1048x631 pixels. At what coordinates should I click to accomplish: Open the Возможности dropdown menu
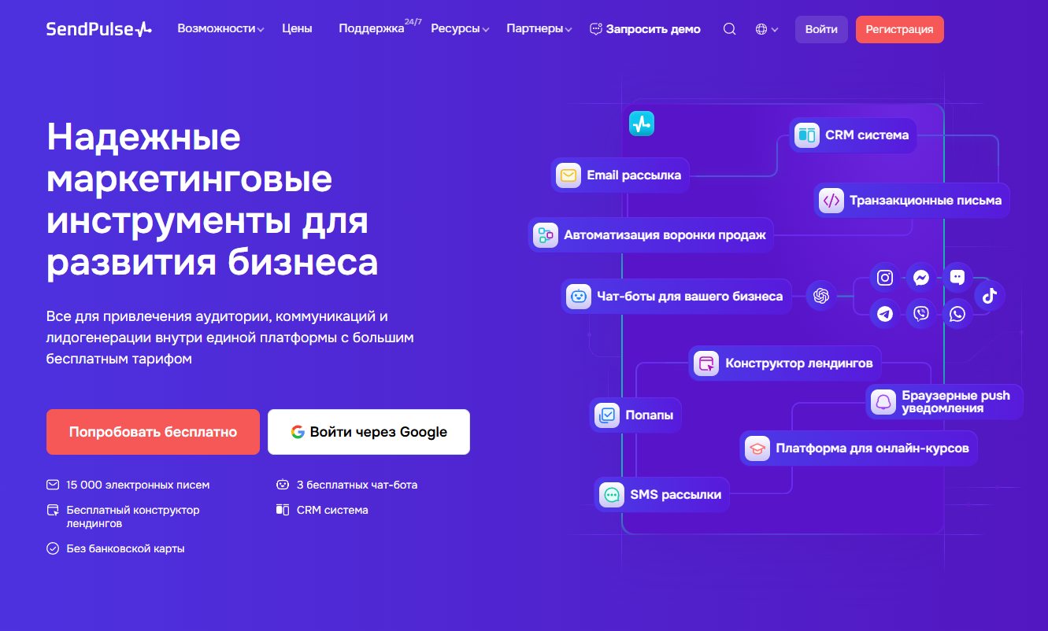coord(220,28)
